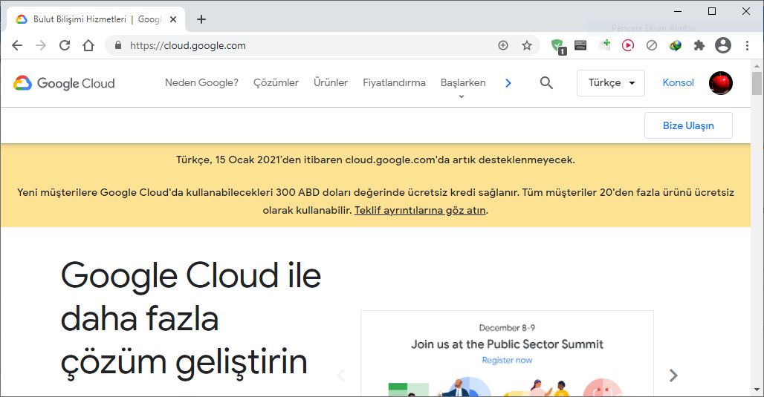Go to previous carousel slide arrow

tap(341, 375)
